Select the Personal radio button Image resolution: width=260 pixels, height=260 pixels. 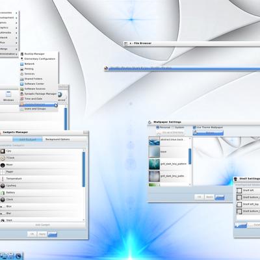click(157, 127)
